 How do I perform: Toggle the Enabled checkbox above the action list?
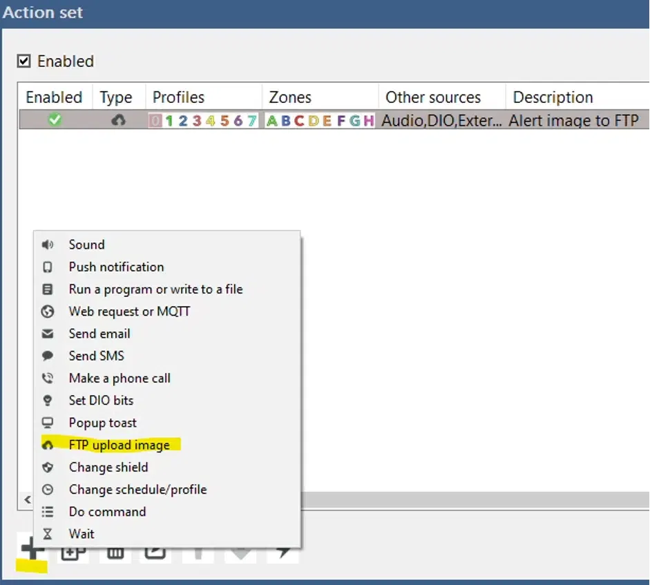(24, 61)
